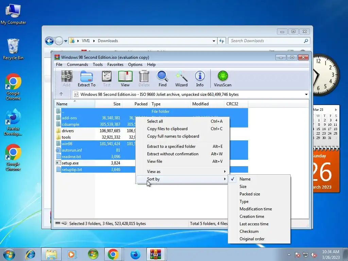The image size is (348, 261).
Task: Choose Select all in context menu
Action: tap(182, 121)
